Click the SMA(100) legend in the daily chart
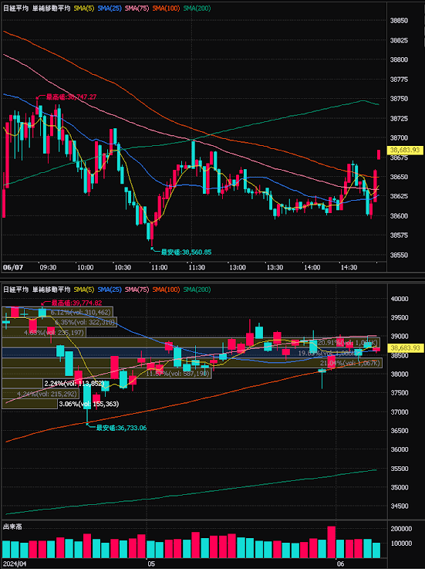425x569 pixels. click(166, 290)
